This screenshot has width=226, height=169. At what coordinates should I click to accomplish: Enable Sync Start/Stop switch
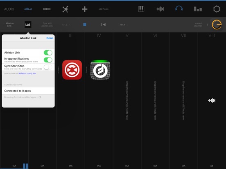48,67
